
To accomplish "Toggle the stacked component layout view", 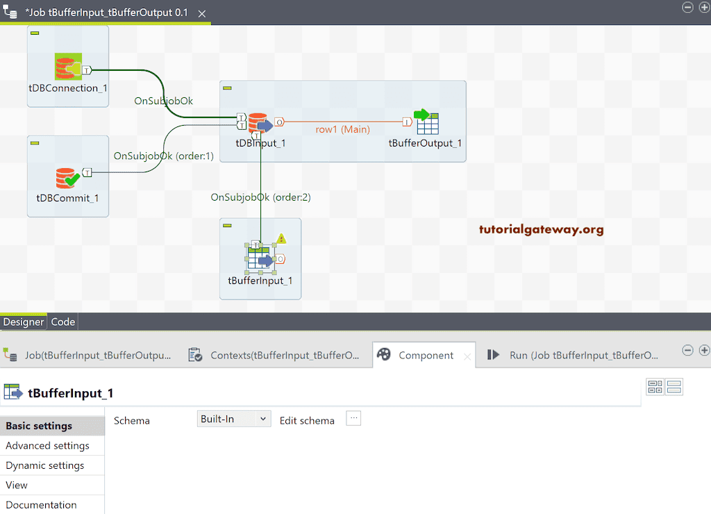I will point(674,387).
